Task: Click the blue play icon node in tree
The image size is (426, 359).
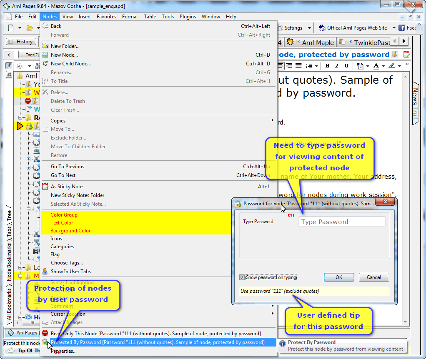Action: pyautogui.click(x=28, y=317)
